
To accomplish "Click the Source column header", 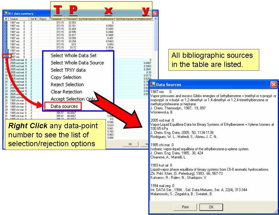I will [14, 19].
